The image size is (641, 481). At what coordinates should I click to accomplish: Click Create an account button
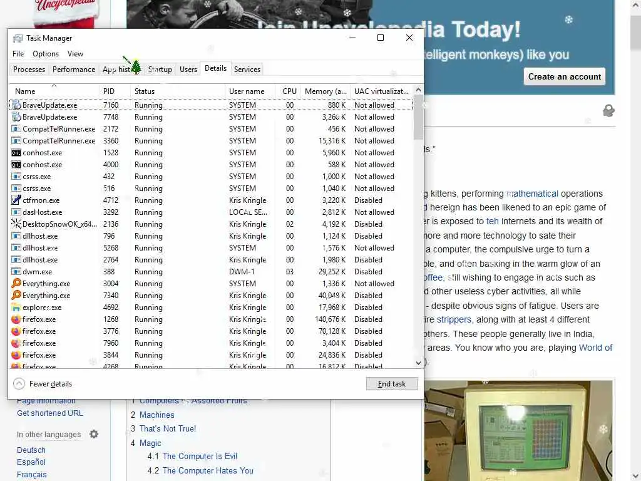(564, 76)
